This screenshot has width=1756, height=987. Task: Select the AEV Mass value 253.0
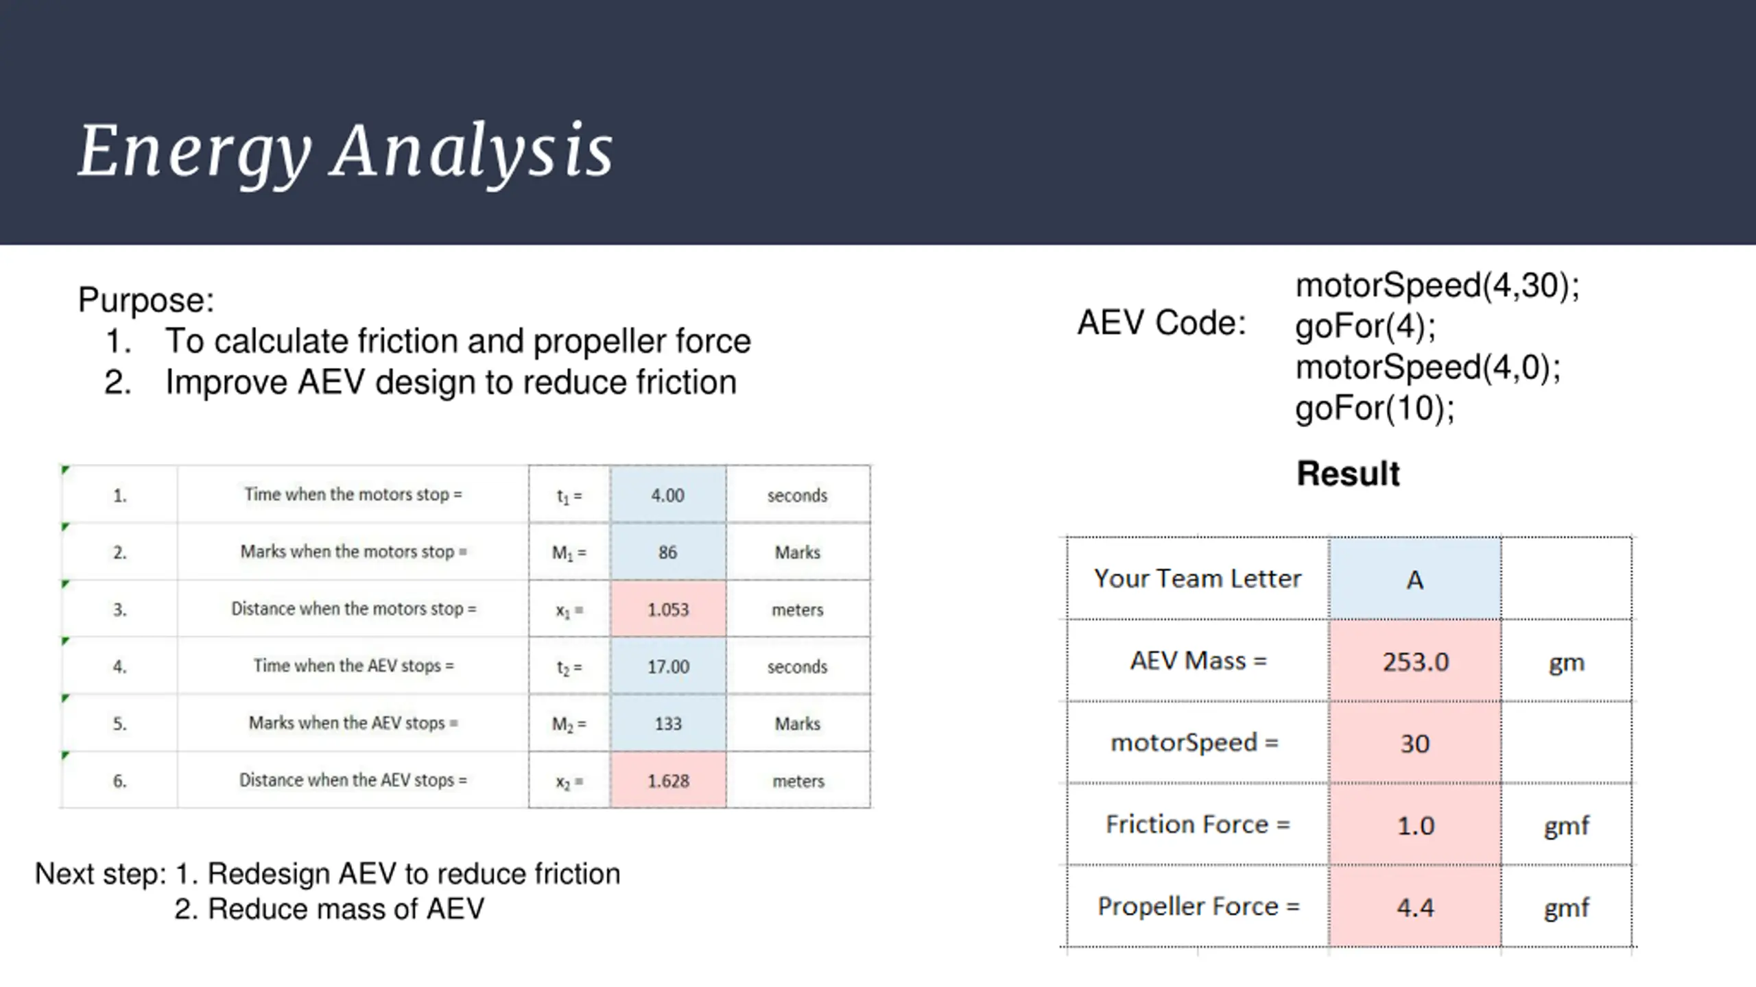point(1414,661)
